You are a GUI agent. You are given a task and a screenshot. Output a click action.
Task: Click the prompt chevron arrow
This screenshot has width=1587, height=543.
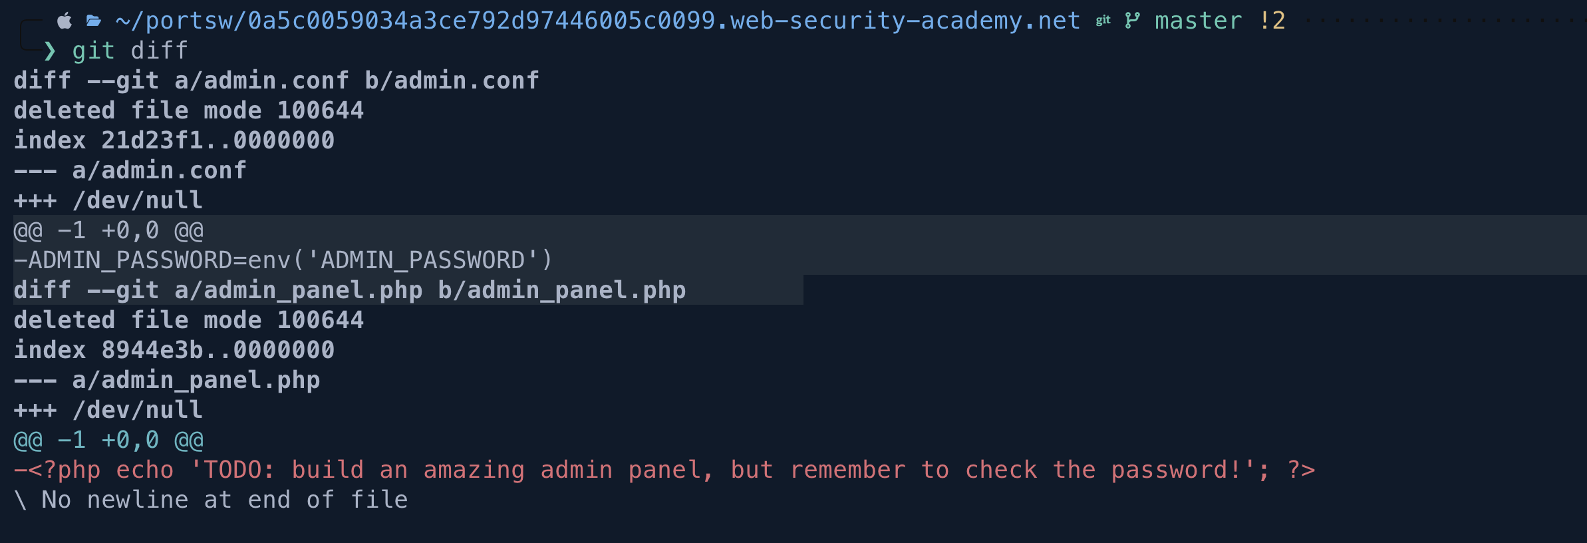(x=50, y=51)
